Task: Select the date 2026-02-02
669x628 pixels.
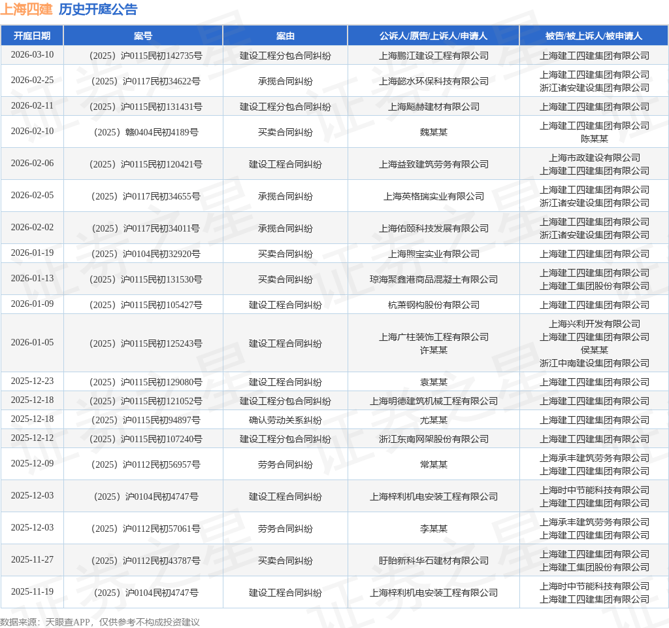Action: point(32,227)
